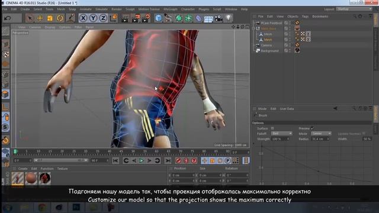Select the dark football player material thumbnail
This screenshot has height=213, width=379.
(45, 179)
